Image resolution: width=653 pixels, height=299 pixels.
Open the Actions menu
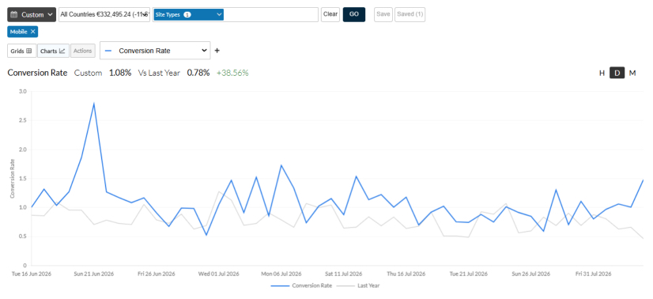(x=82, y=51)
